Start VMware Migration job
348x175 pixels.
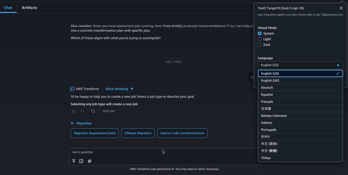click(138, 133)
